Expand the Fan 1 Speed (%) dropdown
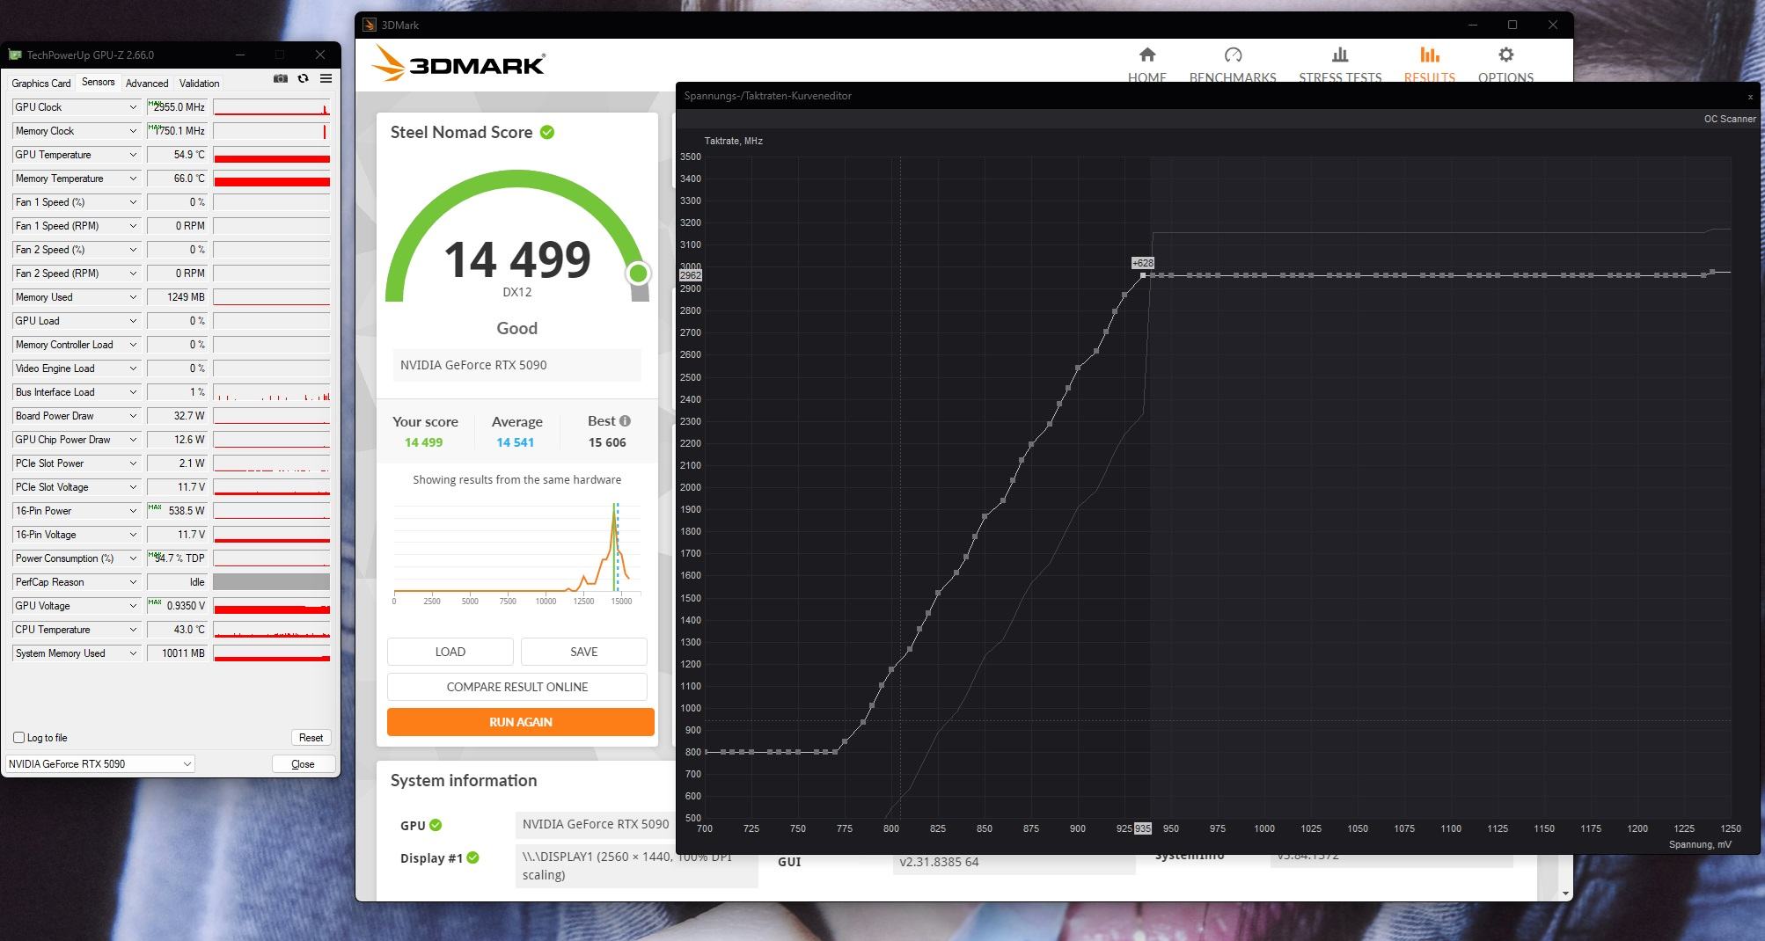The width and height of the screenshot is (1765, 941). point(133,202)
